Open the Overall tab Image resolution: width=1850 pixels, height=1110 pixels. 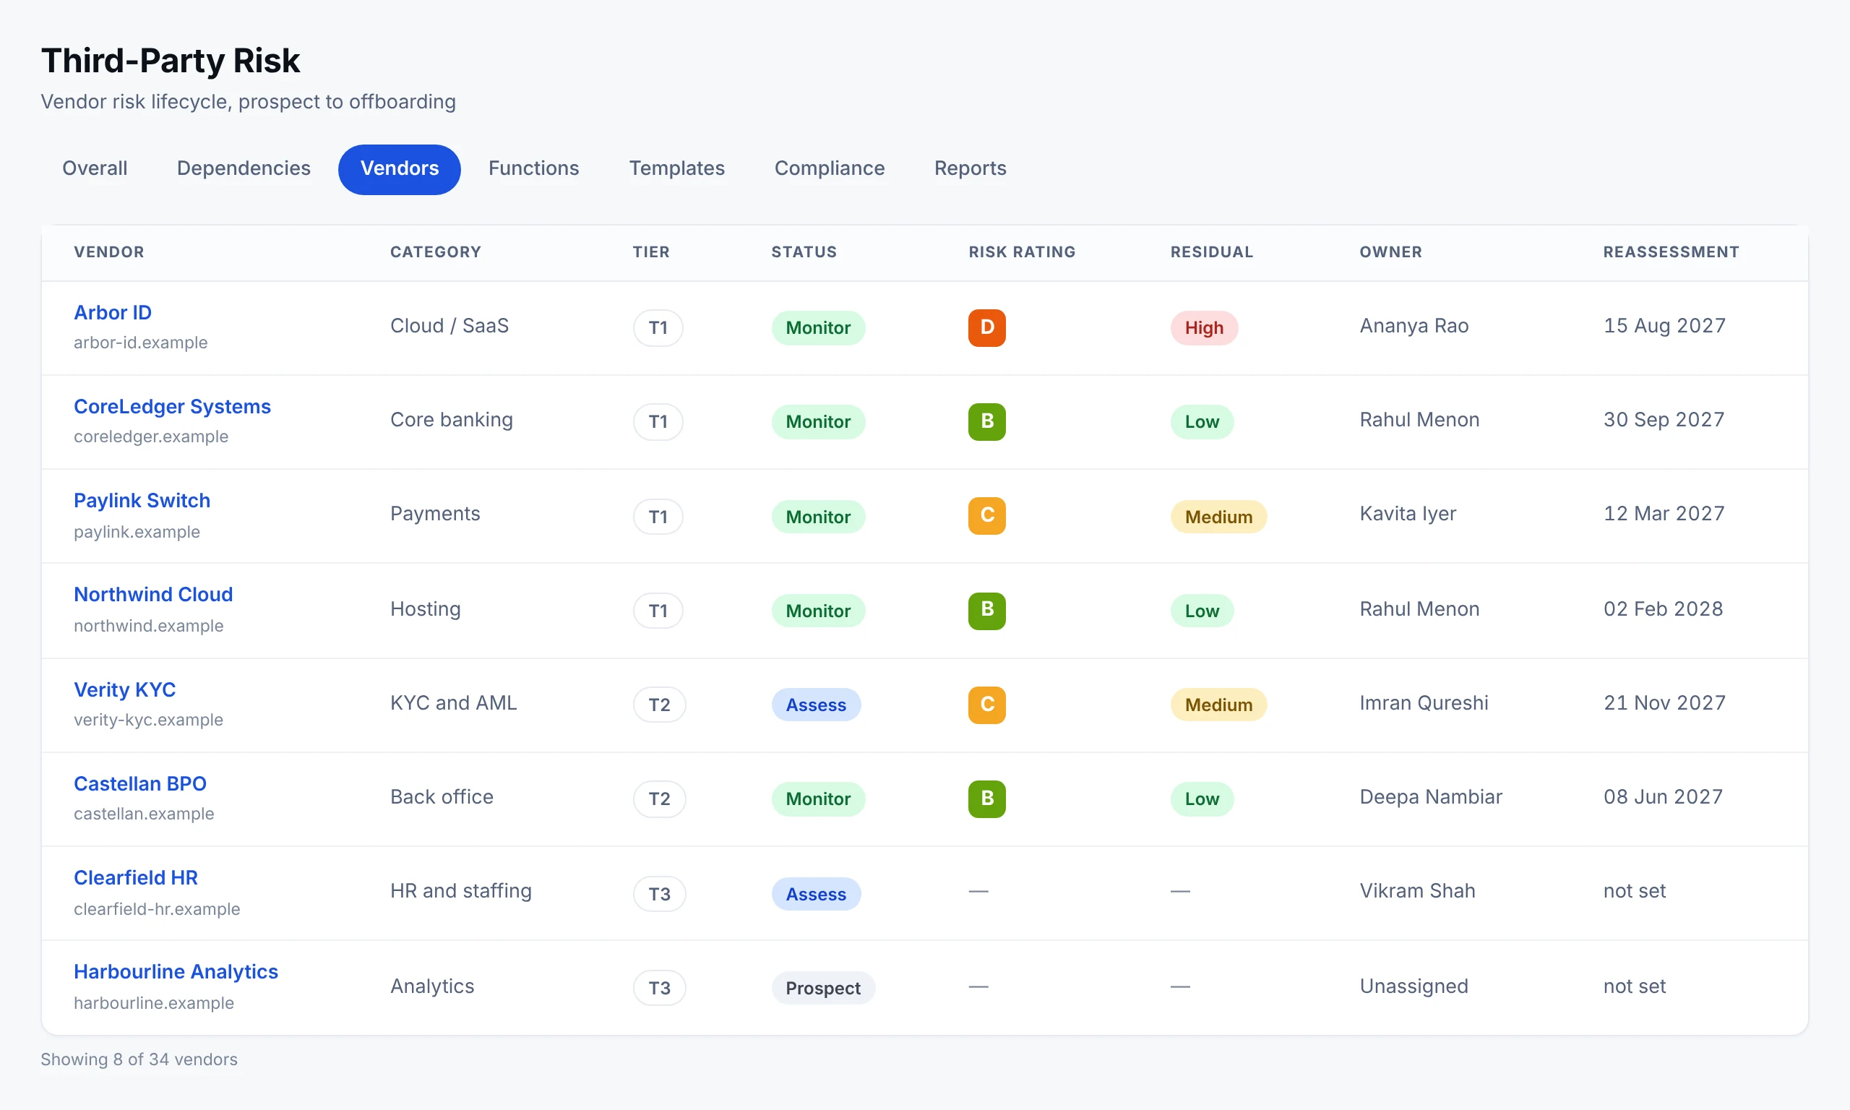pyautogui.click(x=94, y=168)
